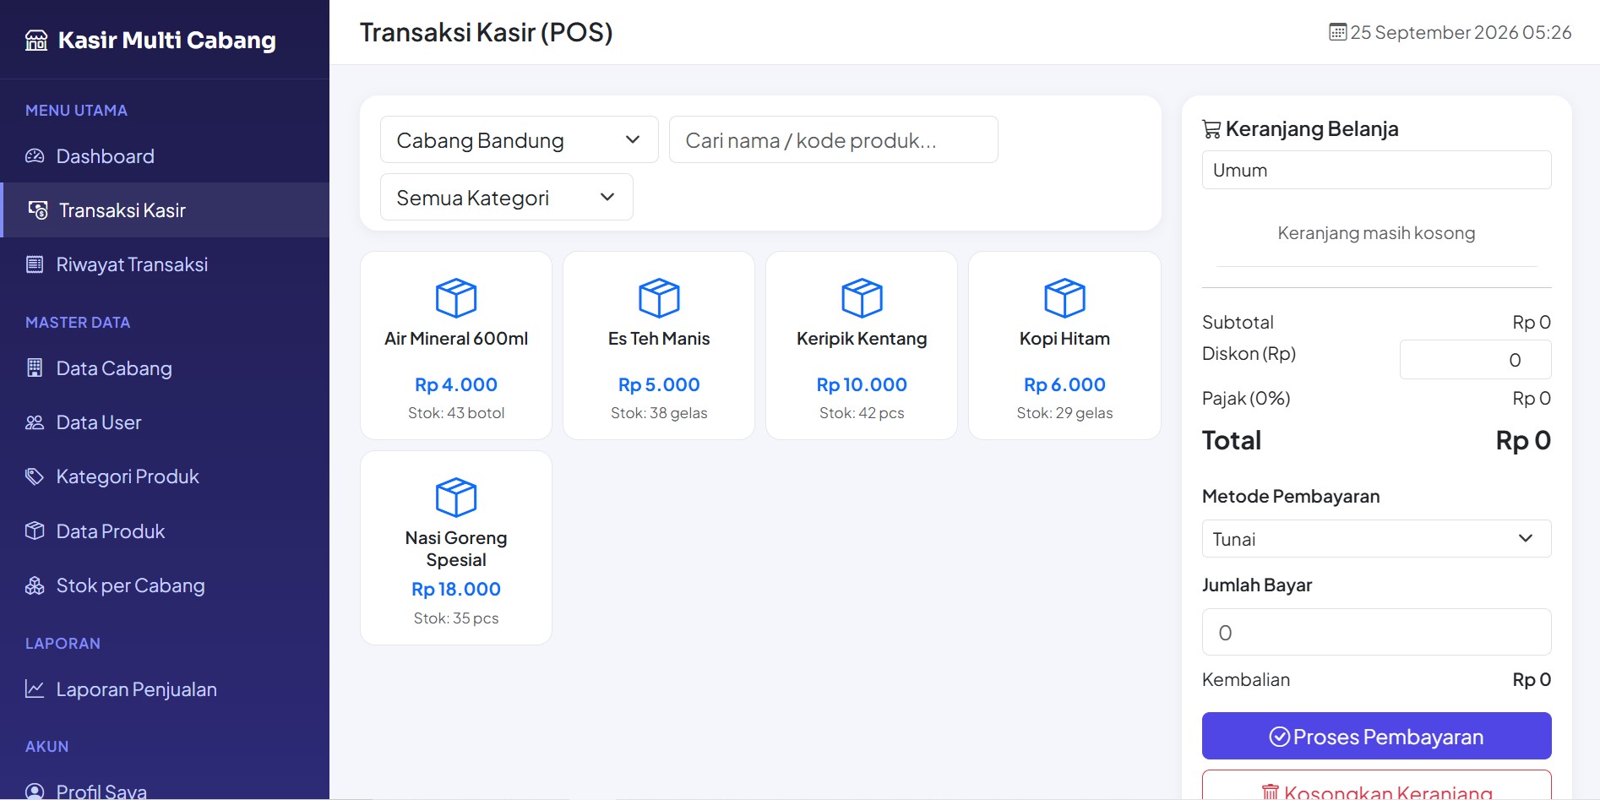Open Data Cabang from the sidebar
1600x800 pixels.
[165, 368]
